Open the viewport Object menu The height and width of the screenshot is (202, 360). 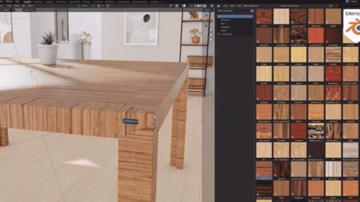[30, 6]
